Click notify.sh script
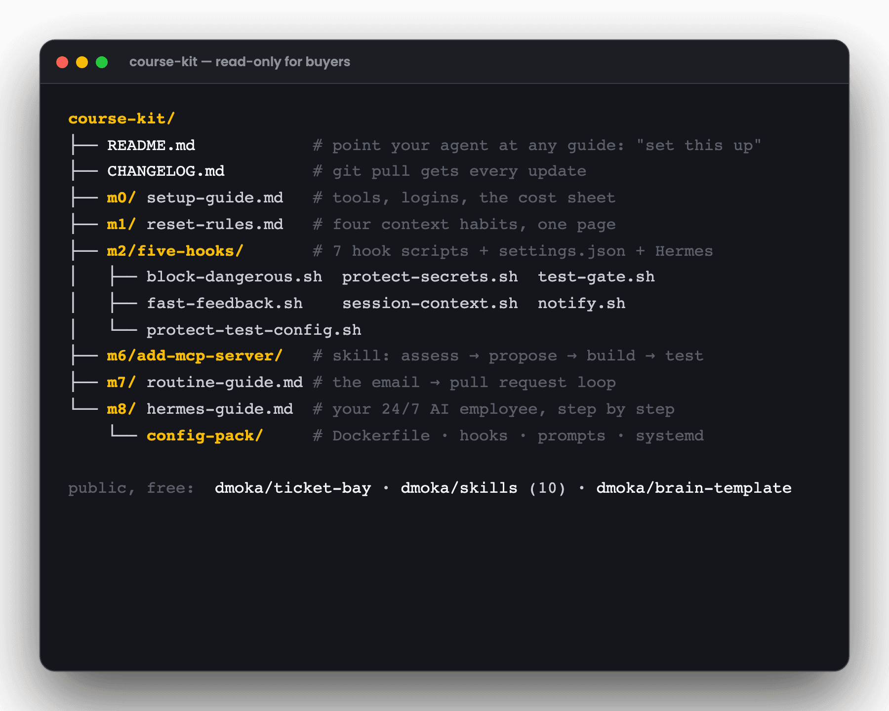Screen dimensions: 889x711 [581, 303]
